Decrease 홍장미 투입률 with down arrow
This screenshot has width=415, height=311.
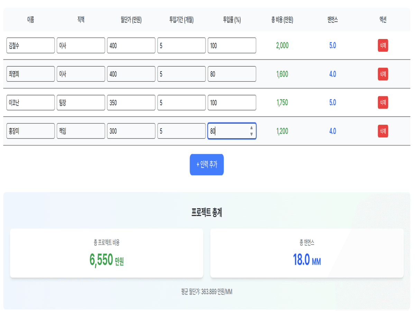pos(251,134)
